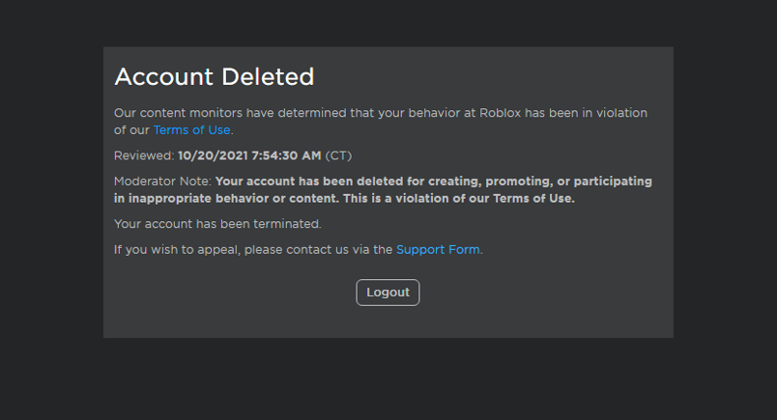777x420 pixels.
Task: Click the Logout button
Action: pos(388,293)
